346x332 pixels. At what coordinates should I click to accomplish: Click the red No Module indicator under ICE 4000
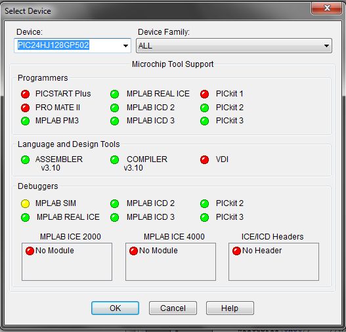[133, 251]
